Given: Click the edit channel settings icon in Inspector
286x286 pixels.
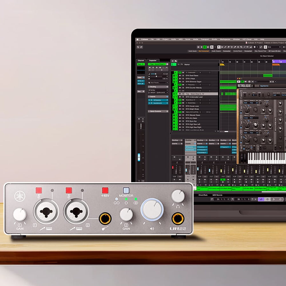Looking at the screenshot, I should (x=167, y=64).
